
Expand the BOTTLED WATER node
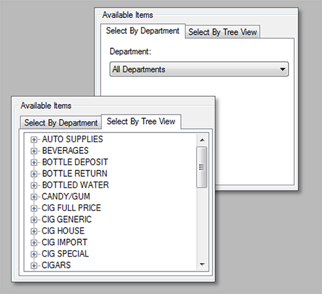pyautogui.click(x=33, y=185)
